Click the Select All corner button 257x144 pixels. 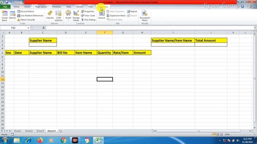click(x=2, y=33)
